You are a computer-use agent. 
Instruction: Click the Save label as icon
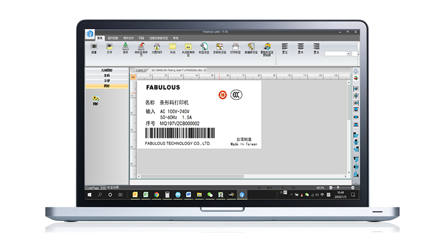[x=141, y=47]
